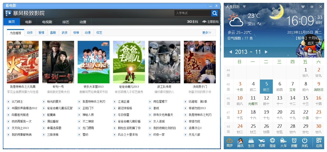Open 新还珠格格 link

tap(125, 108)
